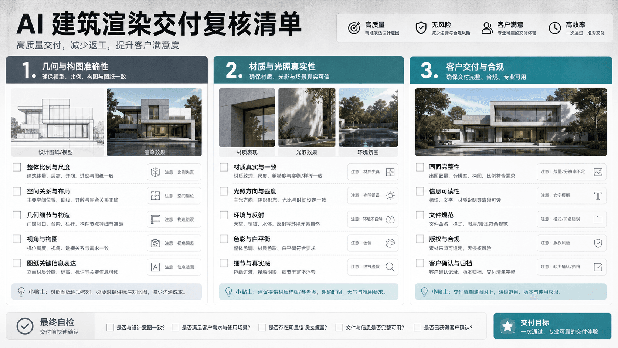Click the lightbulb icon in section 1 tip
The image size is (618, 348).
21,292
